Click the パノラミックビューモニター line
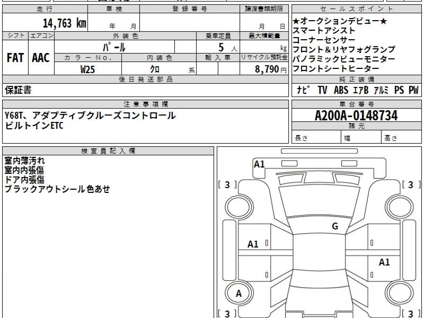The image size is (424, 318). pyautogui.click(x=344, y=59)
